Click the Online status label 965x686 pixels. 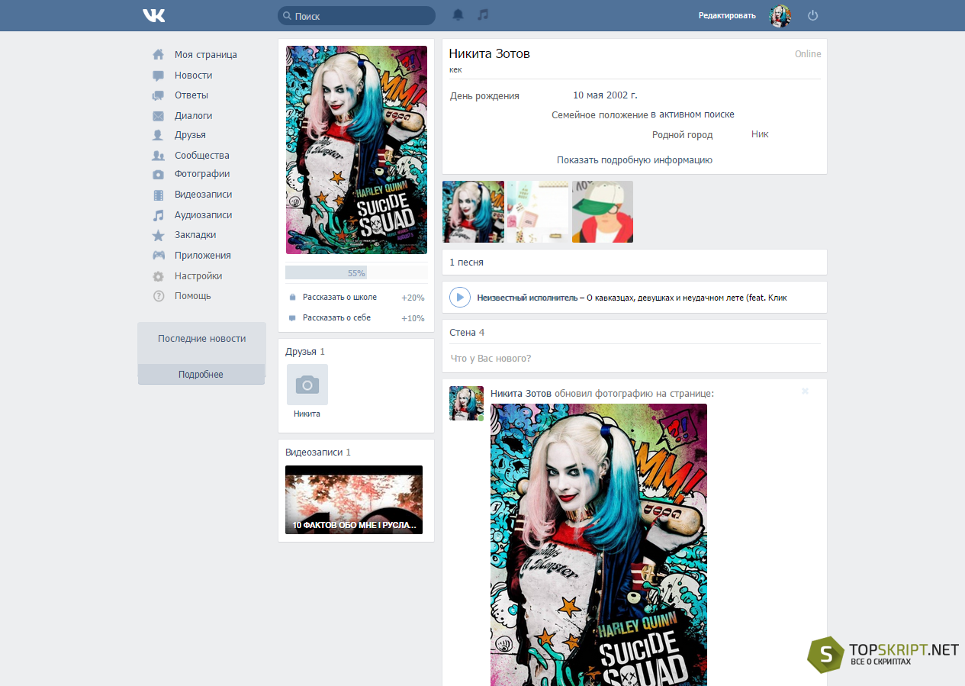click(808, 54)
